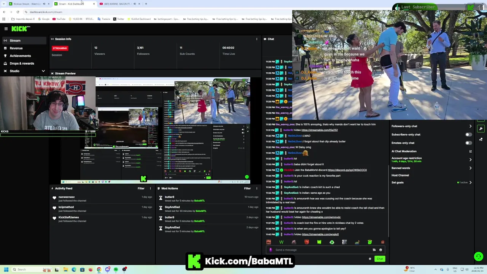Click the chat panel scrollbar
The width and height of the screenshot is (487, 274).
click(388, 201)
